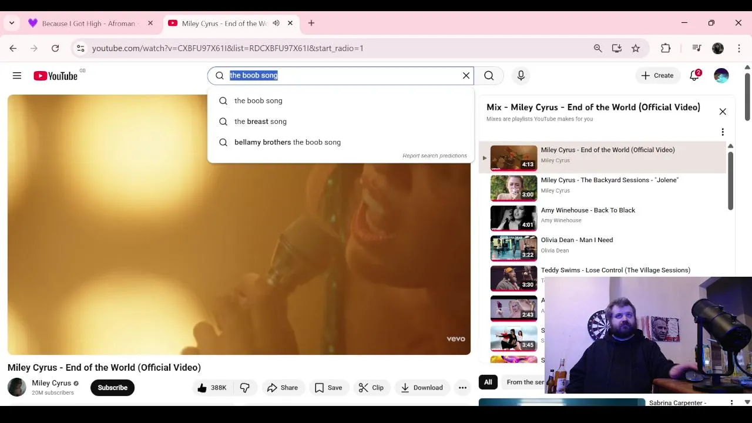Screen dimensions: 752x423
Task: Open the Miley Cyrus channel name link
Action: tap(51, 383)
